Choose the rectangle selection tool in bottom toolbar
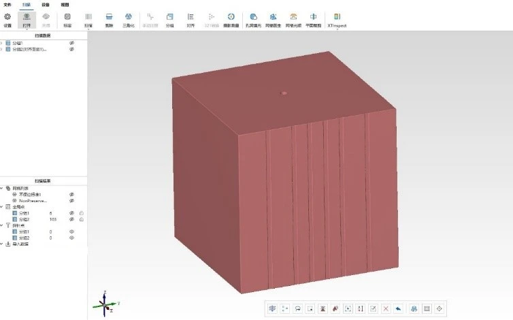 coord(310,308)
